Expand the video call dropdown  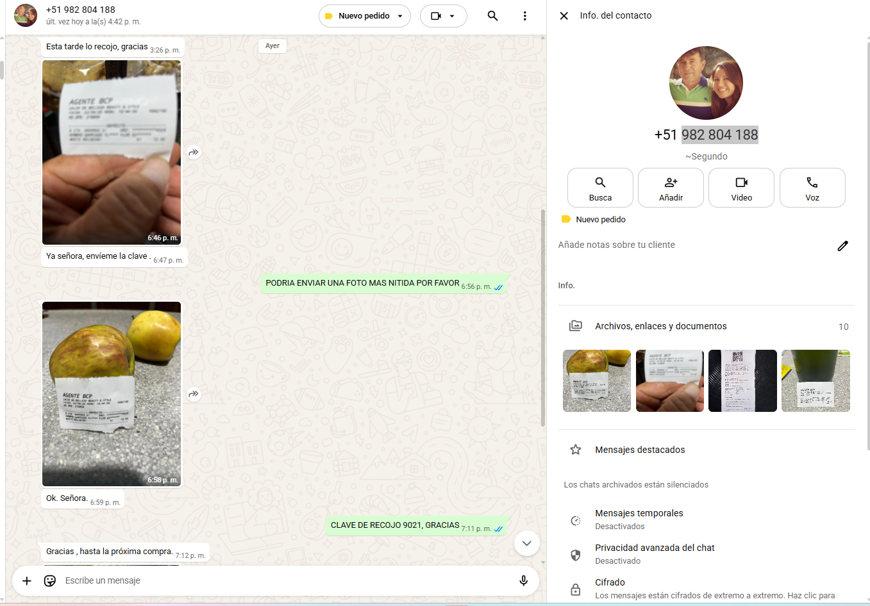coord(452,16)
